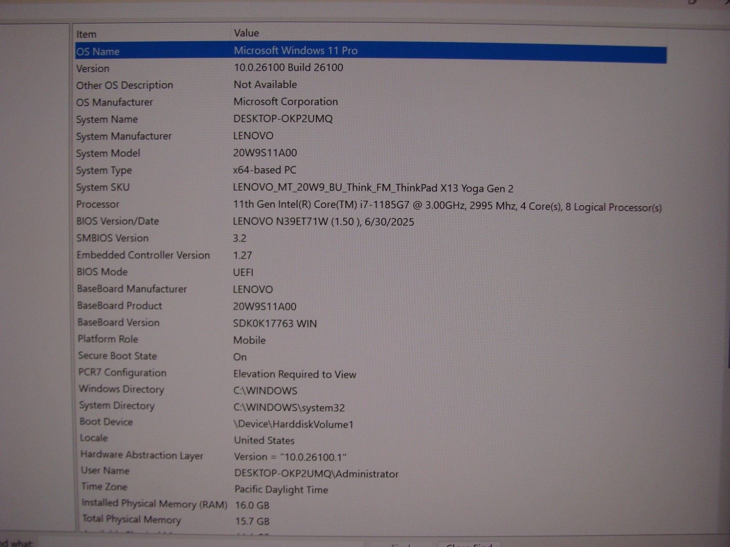Click the 'On' Secure Boot value

(240, 357)
